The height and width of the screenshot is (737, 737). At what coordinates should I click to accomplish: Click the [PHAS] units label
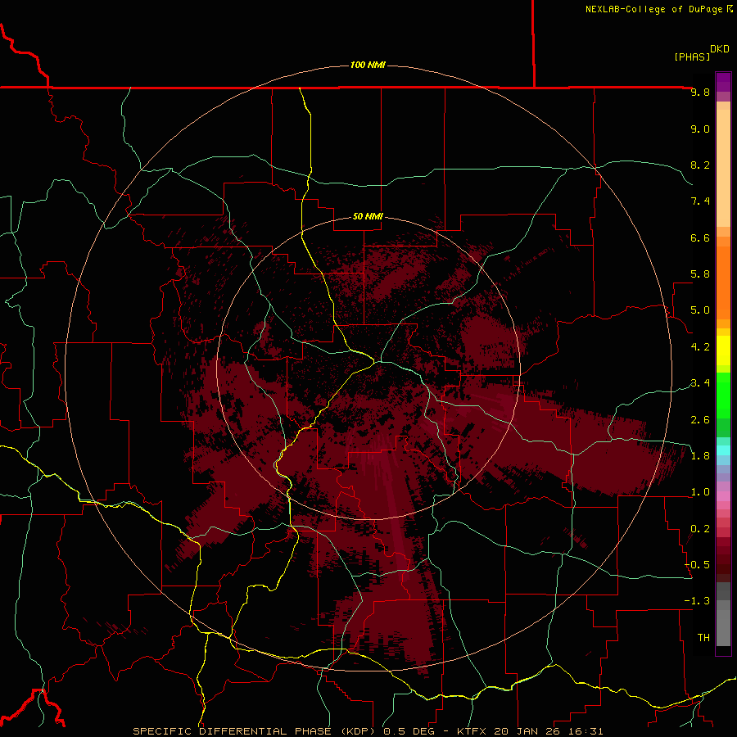point(692,57)
